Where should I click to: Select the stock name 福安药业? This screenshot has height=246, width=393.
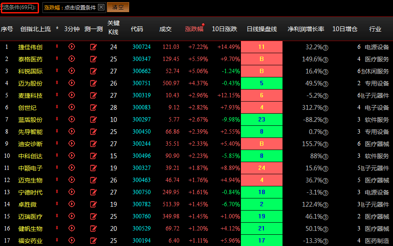tap(30, 241)
